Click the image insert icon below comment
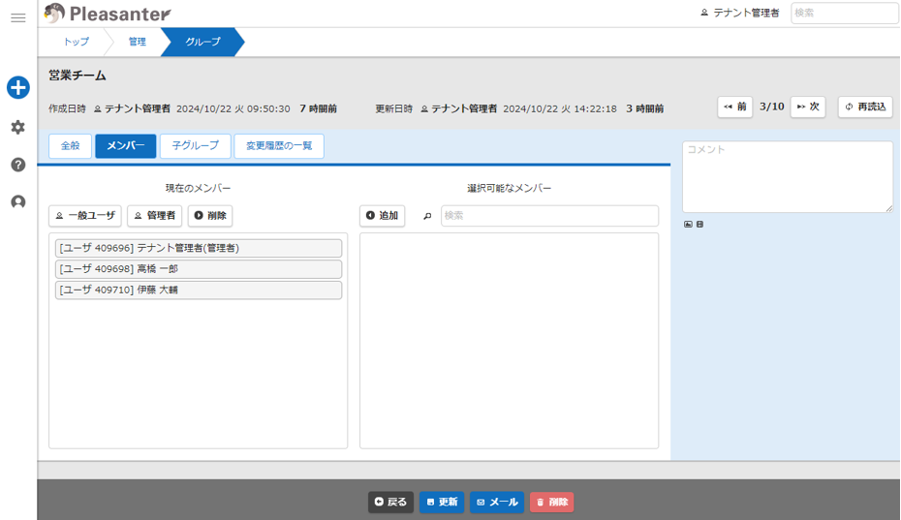The width and height of the screenshot is (901, 520). (688, 224)
